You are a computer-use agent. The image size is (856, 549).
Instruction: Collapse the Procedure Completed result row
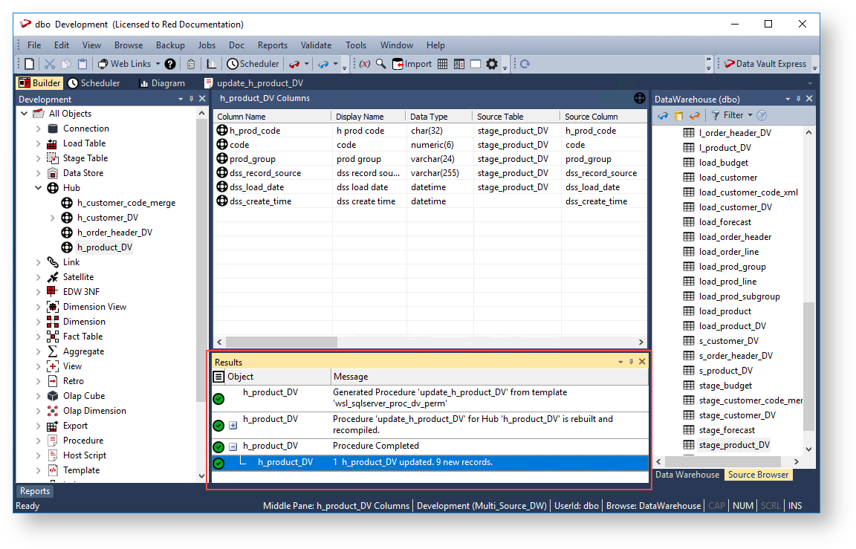click(x=233, y=446)
